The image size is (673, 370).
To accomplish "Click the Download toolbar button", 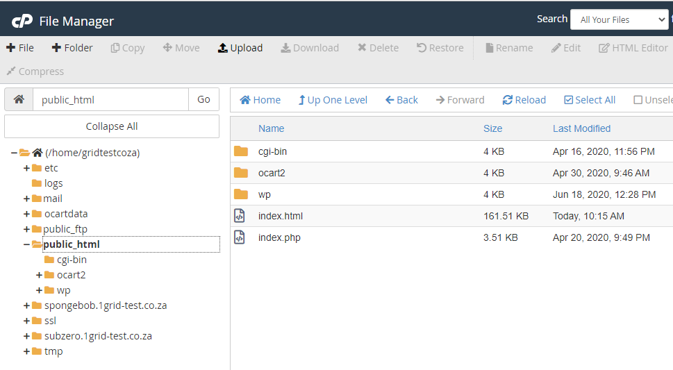I will coord(310,48).
